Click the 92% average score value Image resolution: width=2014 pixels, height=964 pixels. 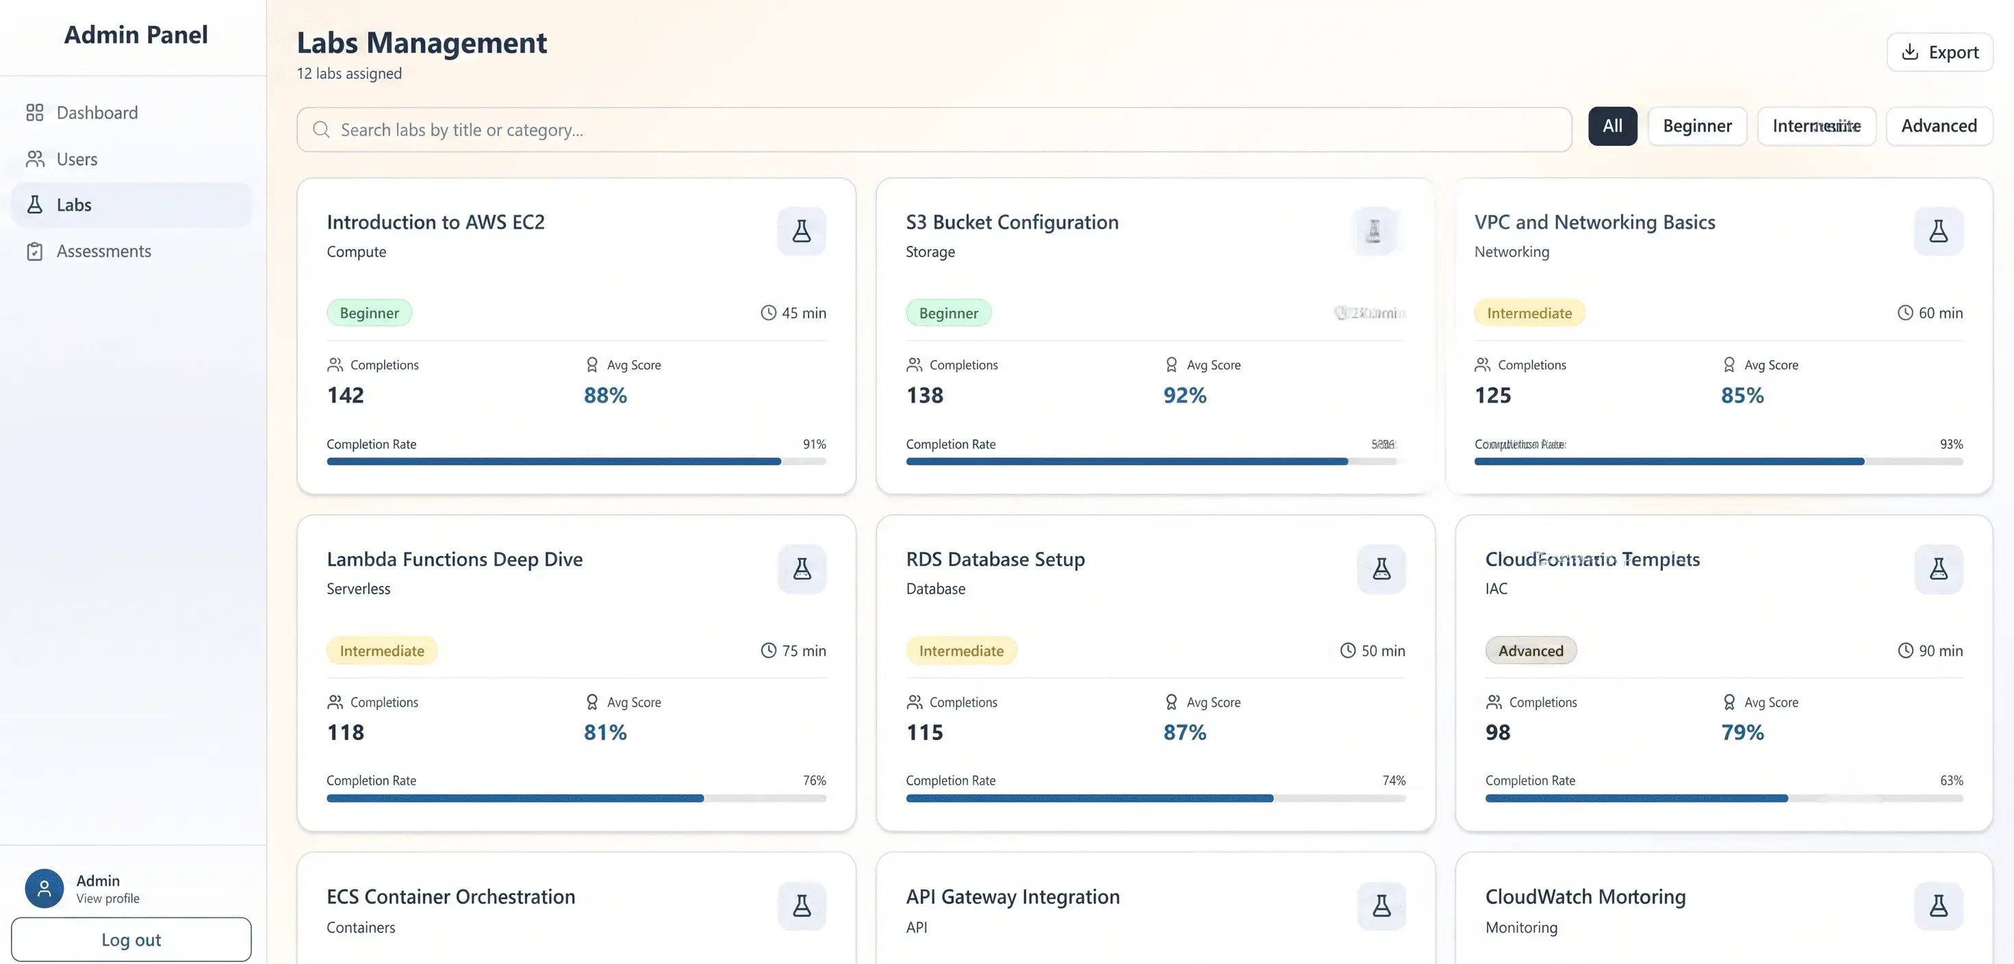(1184, 396)
